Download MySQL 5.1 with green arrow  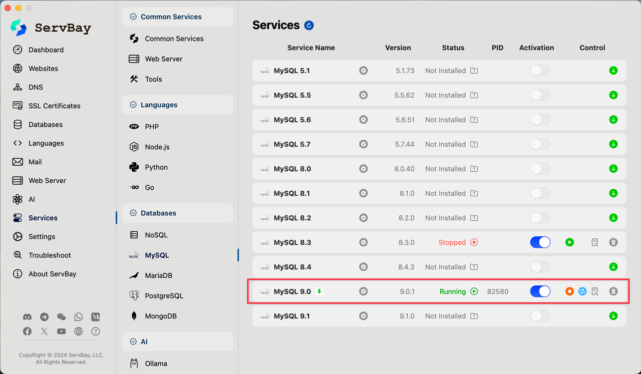613,71
